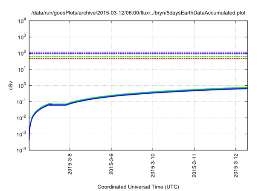Click the 10^4 y-axis tick label

click(22, 21)
